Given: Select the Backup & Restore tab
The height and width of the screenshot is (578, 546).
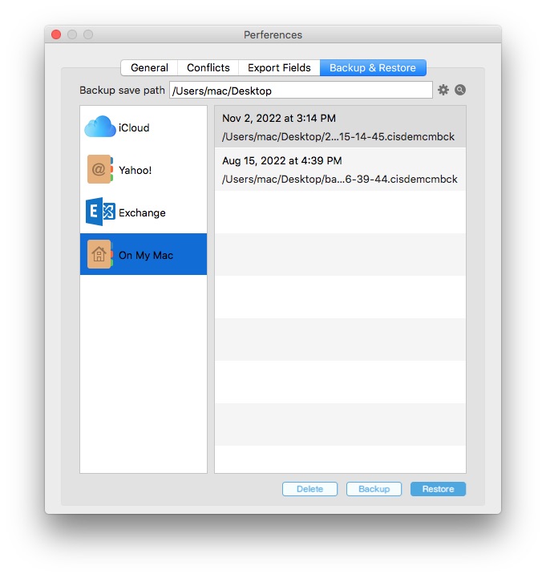Looking at the screenshot, I should 373,68.
